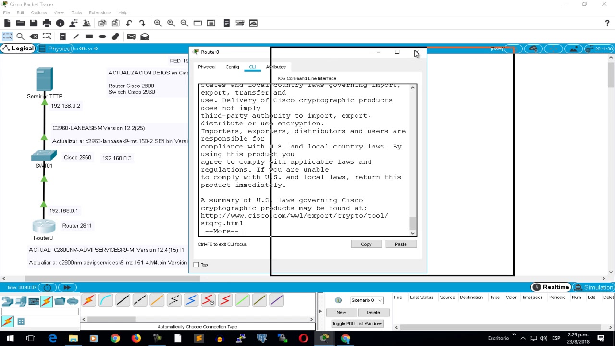Save the current network file

34,23
